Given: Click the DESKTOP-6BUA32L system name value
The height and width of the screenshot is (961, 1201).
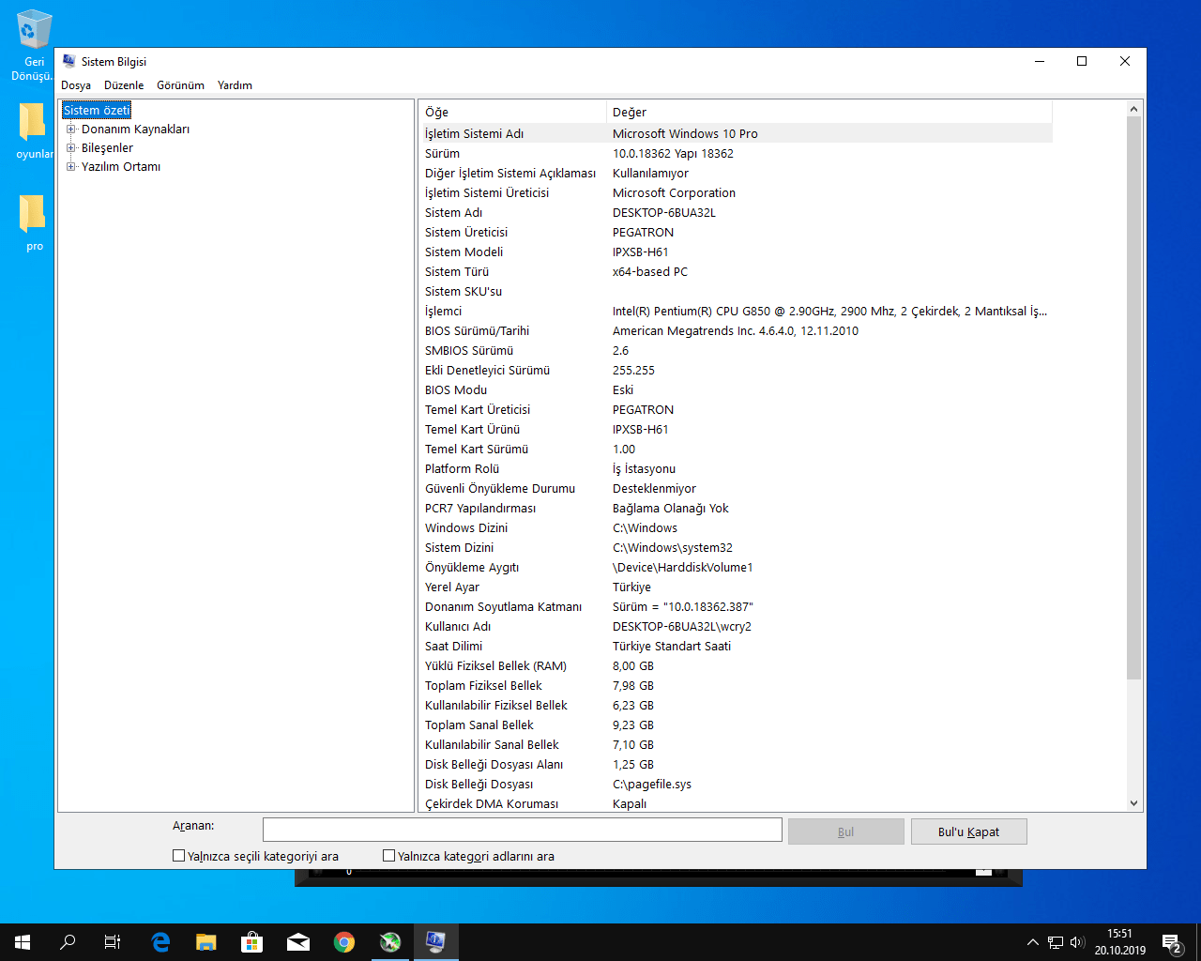Looking at the screenshot, I should point(664,212).
